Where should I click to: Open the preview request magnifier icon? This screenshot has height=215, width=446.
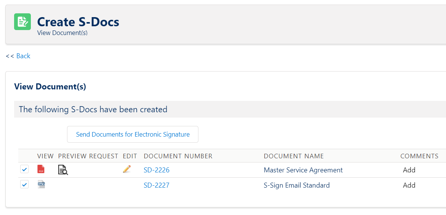(63, 170)
